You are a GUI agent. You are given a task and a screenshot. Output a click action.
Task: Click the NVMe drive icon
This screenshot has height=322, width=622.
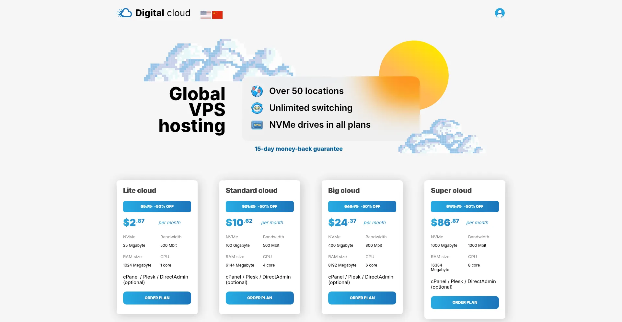[x=257, y=125]
